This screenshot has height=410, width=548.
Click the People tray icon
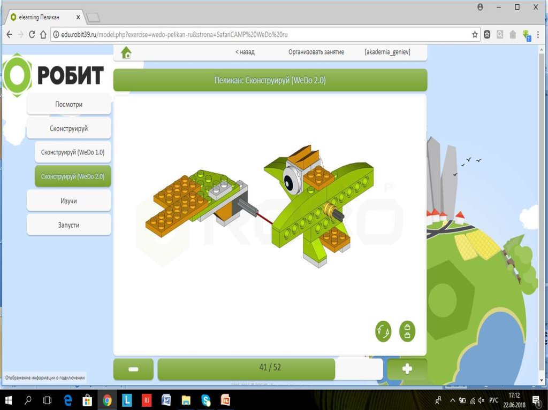[x=438, y=400]
